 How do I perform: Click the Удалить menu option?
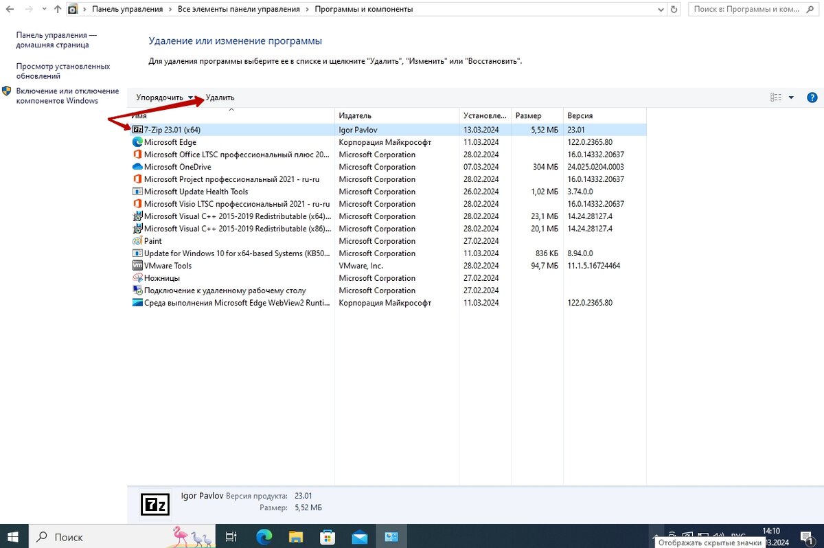(x=220, y=97)
